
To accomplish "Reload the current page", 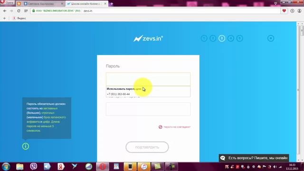I will click(x=19, y=11).
